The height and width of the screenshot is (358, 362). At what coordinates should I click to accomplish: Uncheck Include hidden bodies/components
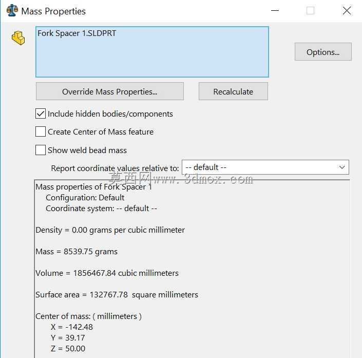[x=41, y=114]
